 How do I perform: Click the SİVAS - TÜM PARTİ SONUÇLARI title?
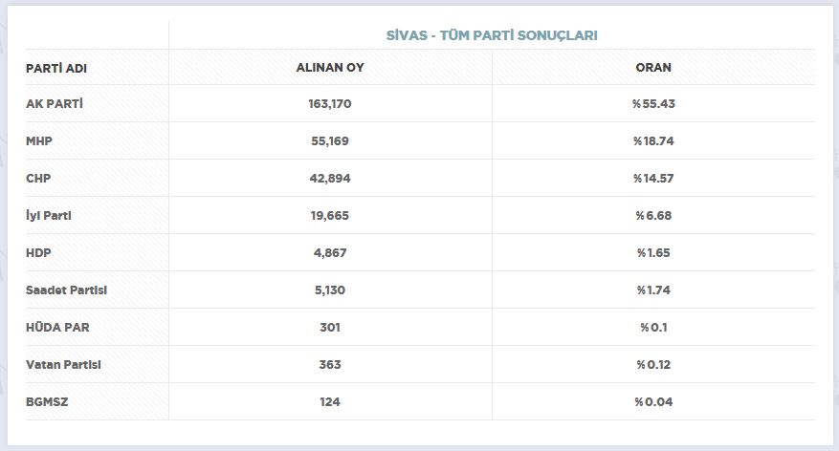coord(491,35)
